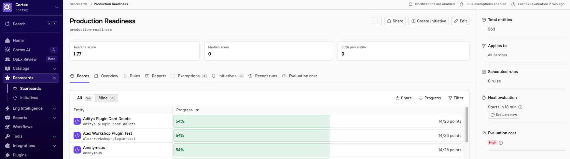The height and width of the screenshot is (159, 570).
Task: Click the Catalogs book icon
Action: click(7, 68)
